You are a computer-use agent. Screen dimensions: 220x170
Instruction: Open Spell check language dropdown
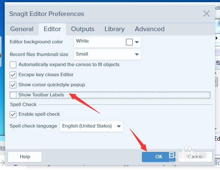[x=92, y=126]
